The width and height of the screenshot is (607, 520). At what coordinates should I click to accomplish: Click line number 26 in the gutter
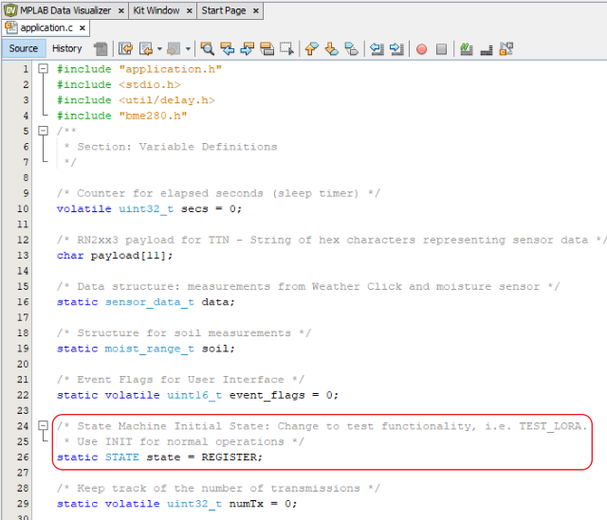point(23,457)
